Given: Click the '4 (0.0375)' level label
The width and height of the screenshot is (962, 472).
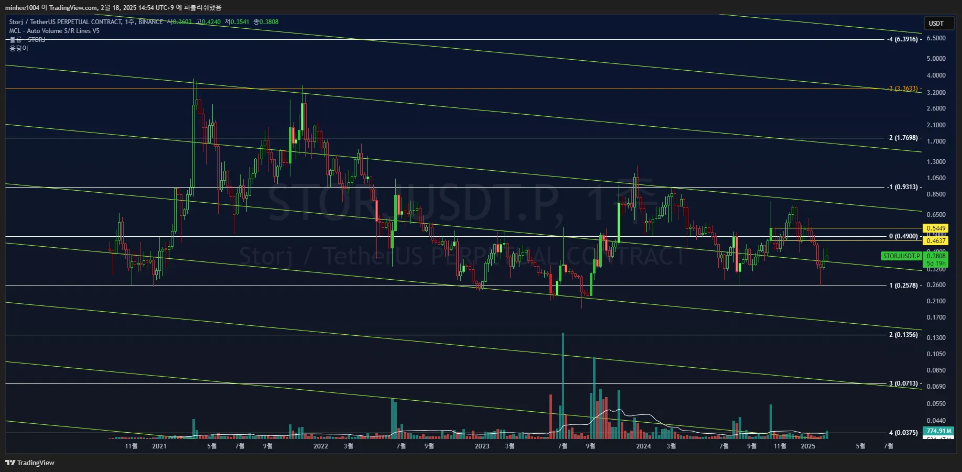Looking at the screenshot, I should [x=904, y=433].
